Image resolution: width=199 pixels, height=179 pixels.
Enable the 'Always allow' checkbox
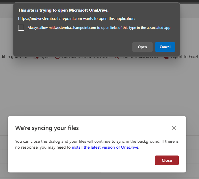(21, 28)
